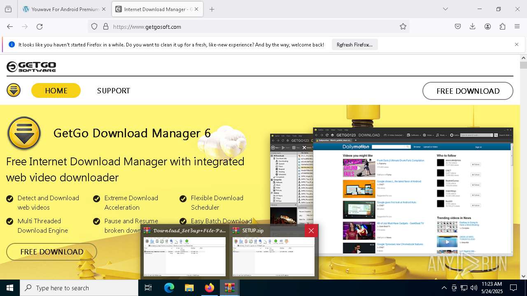Image resolution: width=527 pixels, height=296 pixels.
Task: Open the SUPPORT menu item
Action: tap(114, 90)
